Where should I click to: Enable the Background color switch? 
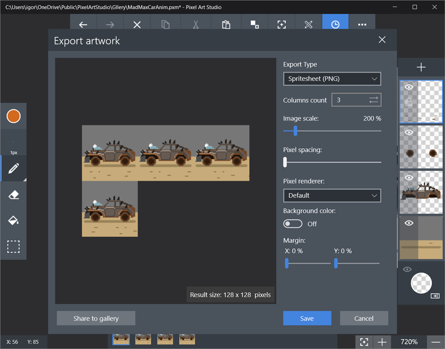click(x=293, y=224)
